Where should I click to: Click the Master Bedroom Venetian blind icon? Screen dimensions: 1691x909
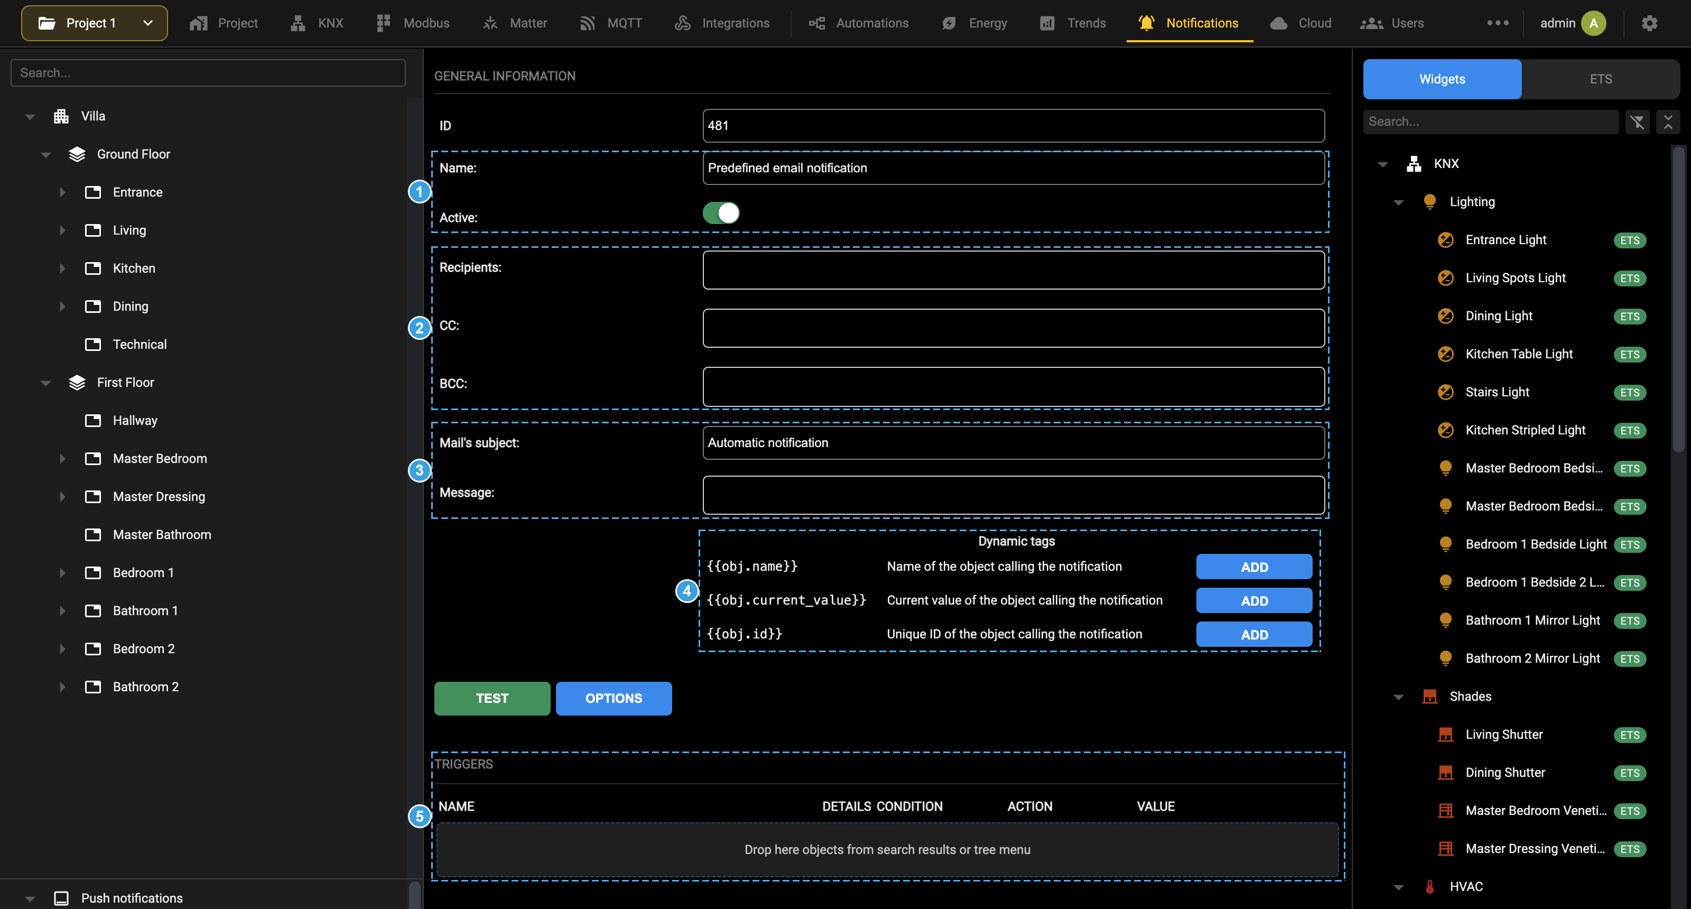1445,811
